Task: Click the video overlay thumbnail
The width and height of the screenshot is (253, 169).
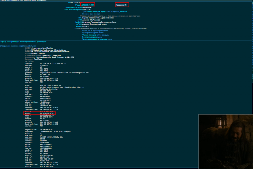Action: pyautogui.click(x=226, y=142)
